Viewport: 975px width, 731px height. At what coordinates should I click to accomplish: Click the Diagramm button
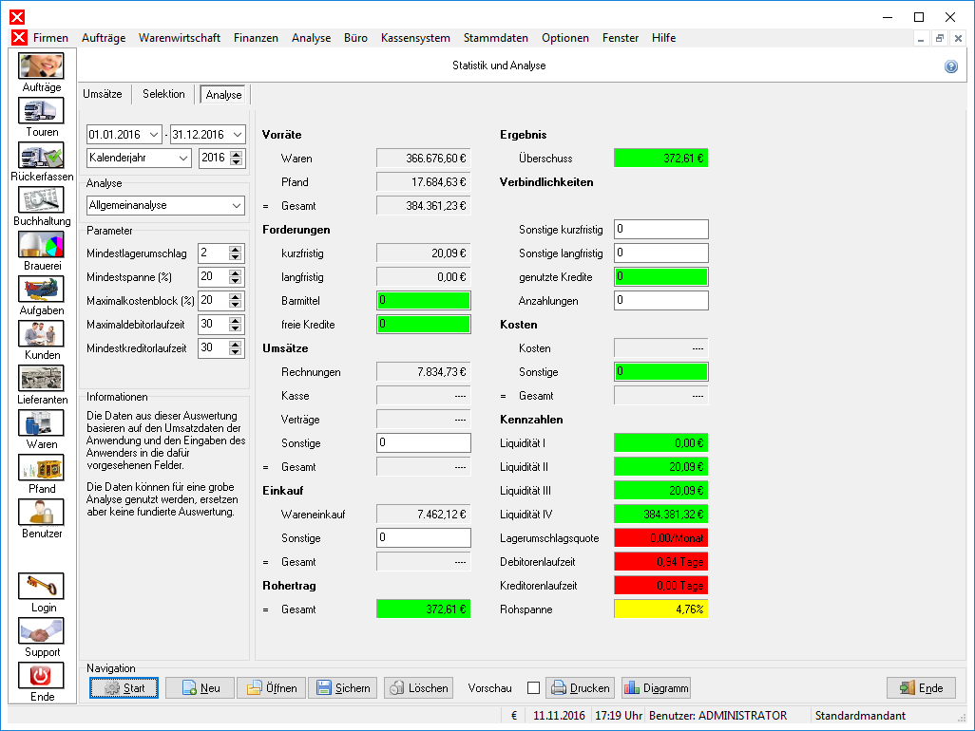point(656,688)
